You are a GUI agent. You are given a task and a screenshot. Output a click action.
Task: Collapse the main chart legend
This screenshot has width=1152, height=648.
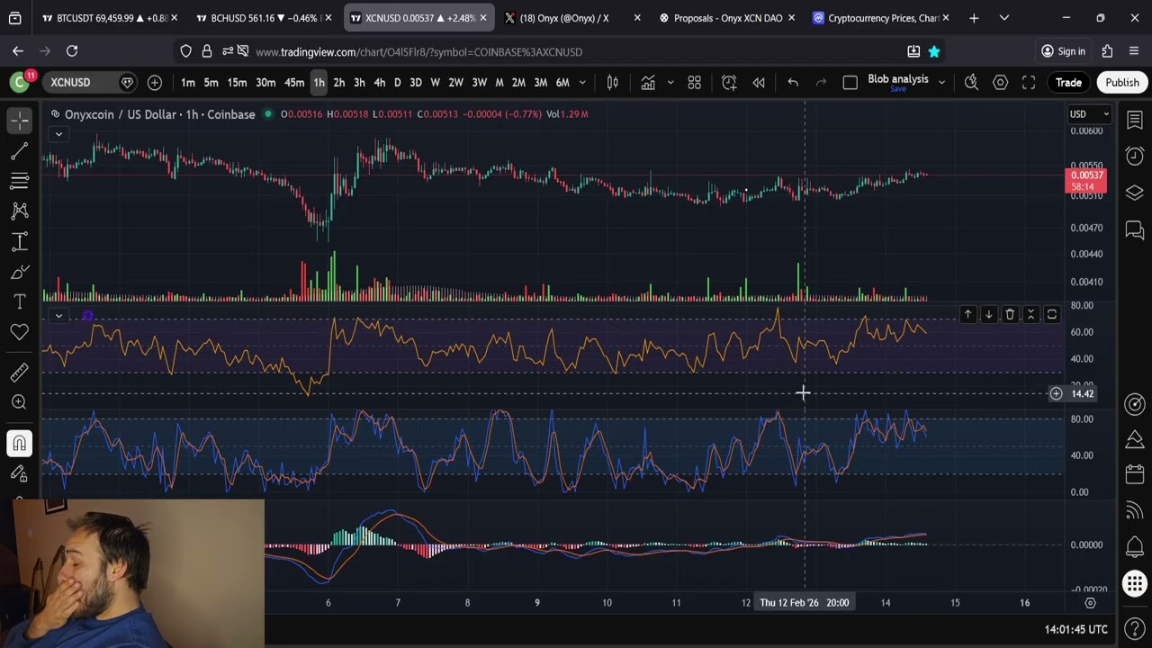(x=58, y=134)
